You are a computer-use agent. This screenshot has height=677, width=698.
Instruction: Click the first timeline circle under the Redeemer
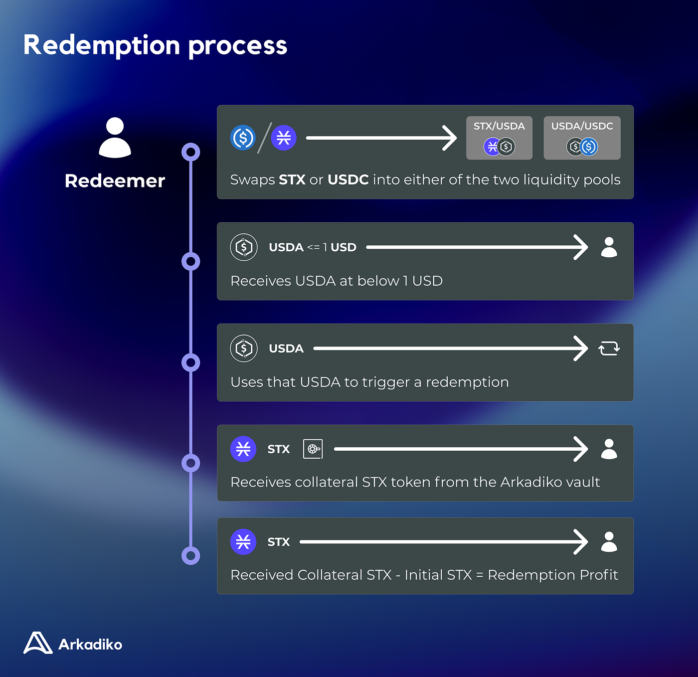[190, 152]
